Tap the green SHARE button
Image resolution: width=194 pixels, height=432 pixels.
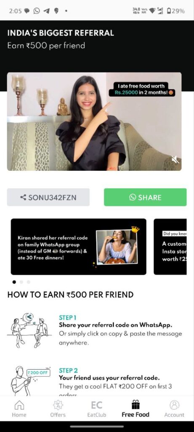tap(145, 197)
